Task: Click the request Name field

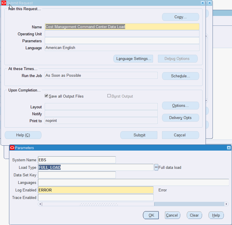Action: [x=122, y=27]
